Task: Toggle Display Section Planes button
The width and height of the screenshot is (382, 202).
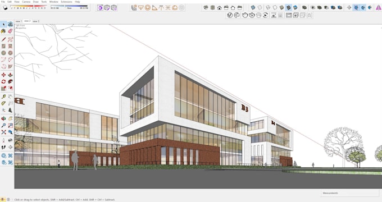Action: click(x=356, y=7)
